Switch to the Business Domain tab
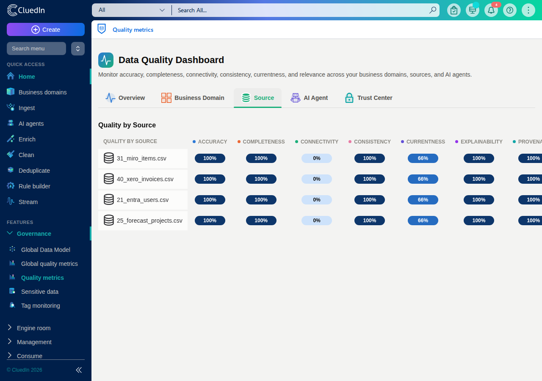Image resolution: width=542 pixels, height=381 pixels. [x=193, y=98]
